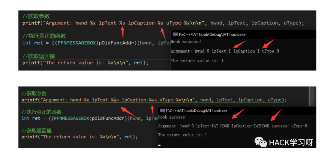Click 'PFNMESSAGEBOX' in the upper code editor
Image resolution: width=324 pixels, height=157 pixels.
click(x=77, y=43)
